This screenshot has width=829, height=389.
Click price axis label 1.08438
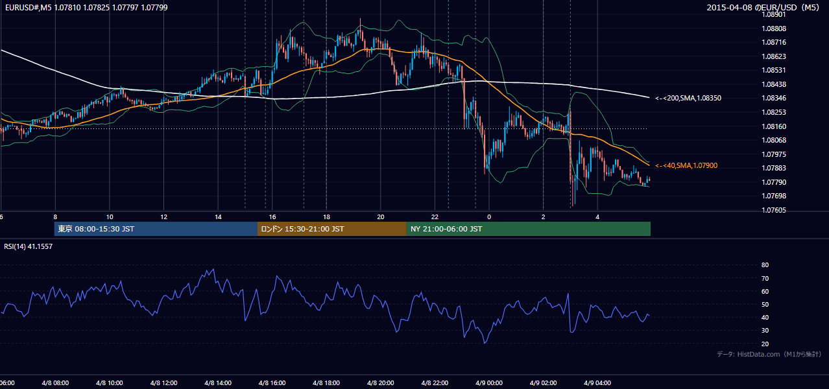(774, 84)
